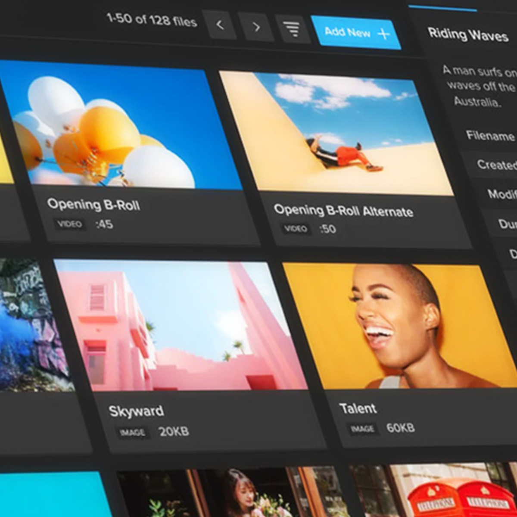Open the pink building Skyward image
This screenshot has height=517, width=517.
pyautogui.click(x=181, y=327)
